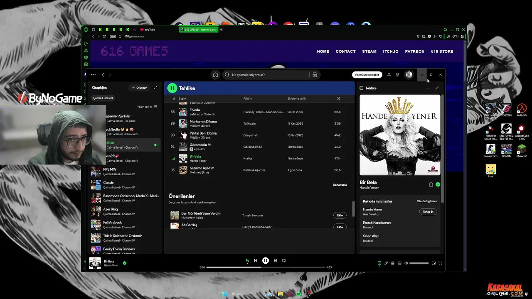Open the Yakın tarihli sort dropdown
This screenshot has width=532, height=299.
(x=147, y=107)
